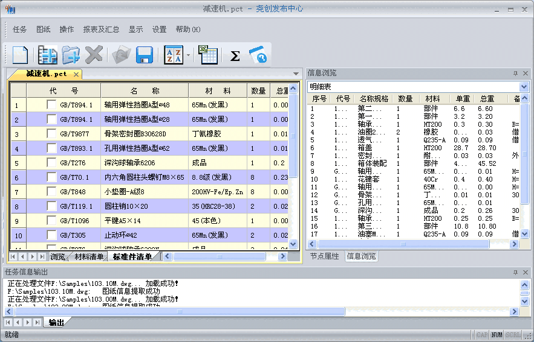This screenshot has height=342, width=534.
Task: Click the 代号 column header in grid
Action: tap(63, 90)
